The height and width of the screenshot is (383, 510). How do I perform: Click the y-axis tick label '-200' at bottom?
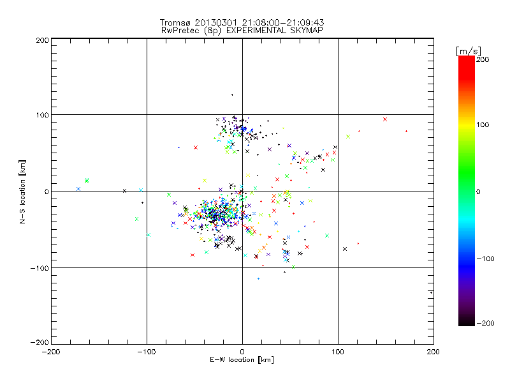coord(40,342)
